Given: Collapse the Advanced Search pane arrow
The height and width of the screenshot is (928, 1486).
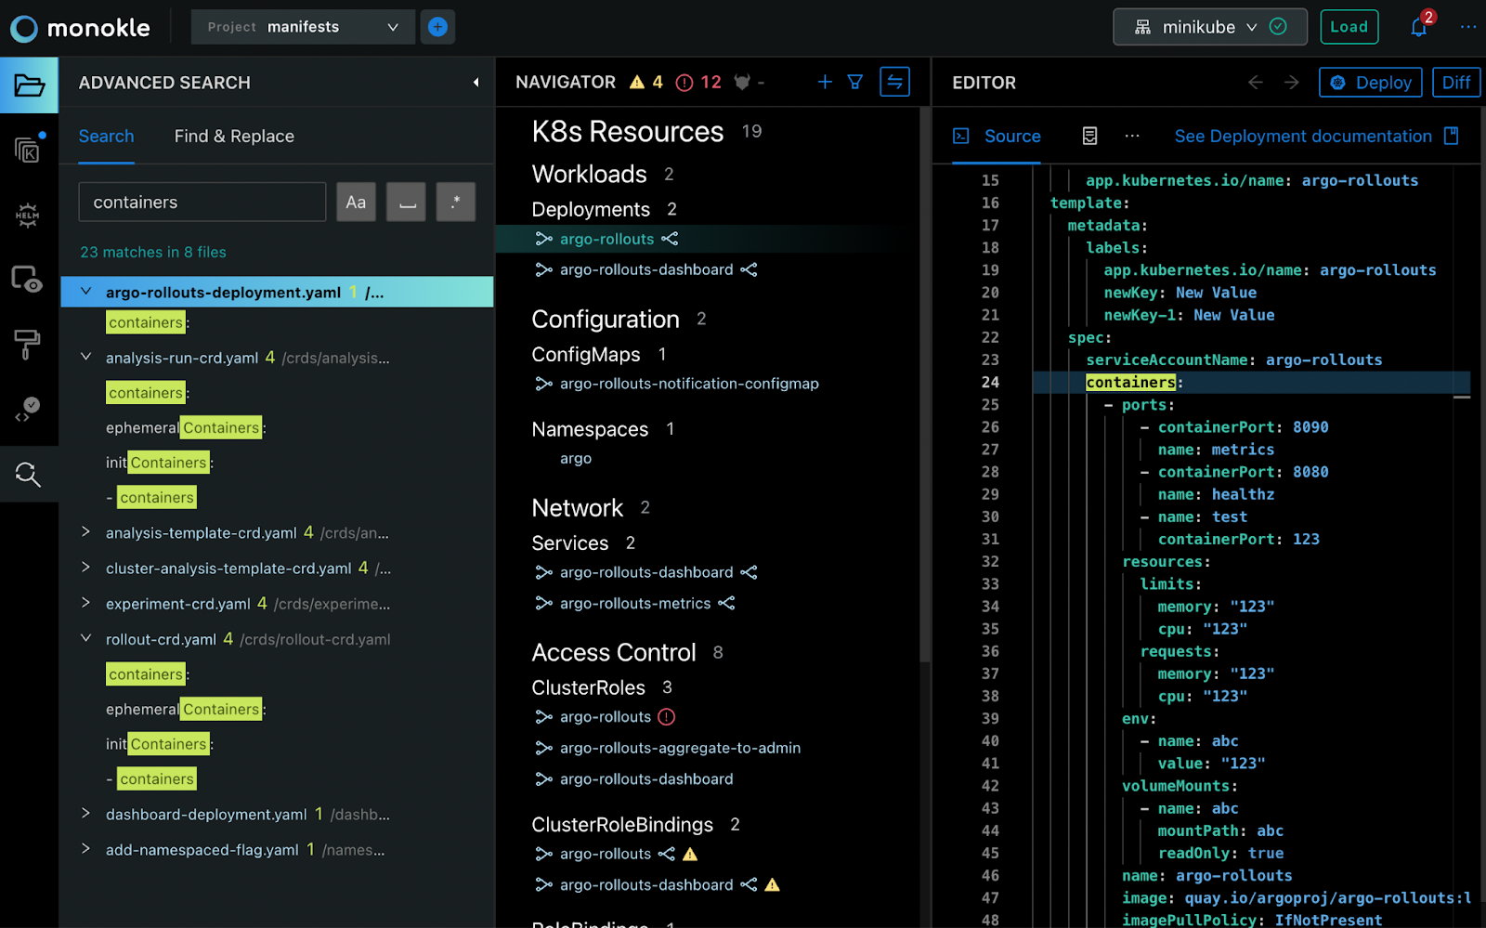Looking at the screenshot, I should pyautogui.click(x=476, y=83).
